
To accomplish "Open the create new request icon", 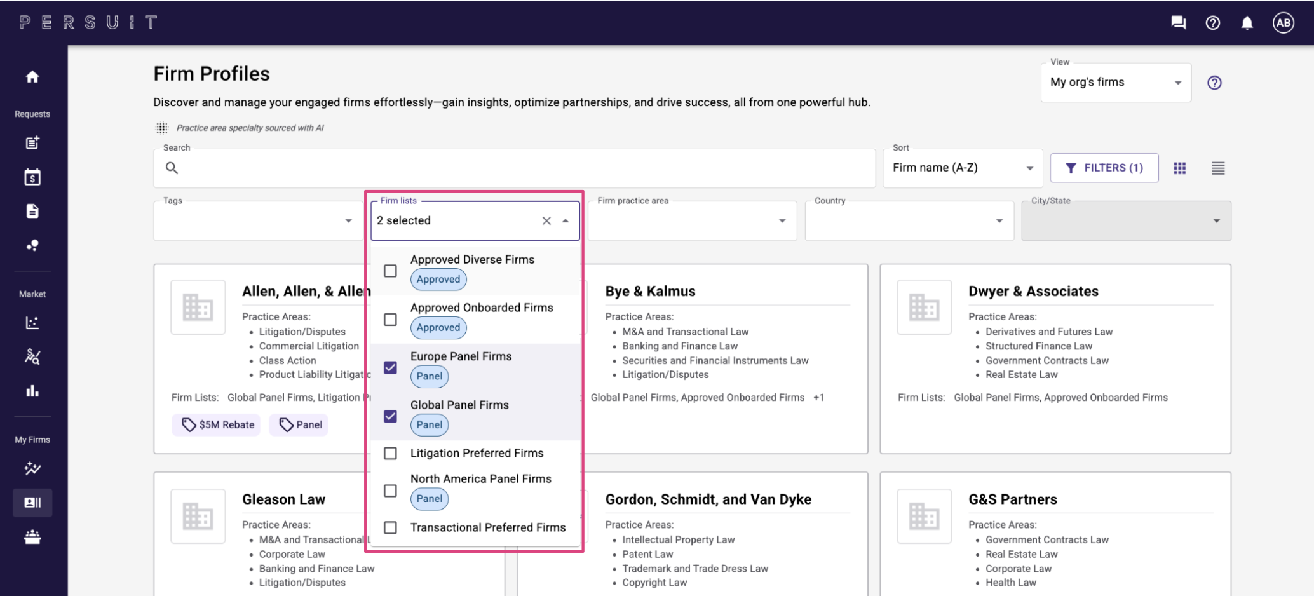I will 32,142.
